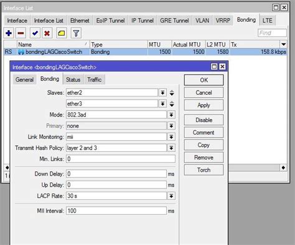This screenshot has width=295, height=245.
Task: Switch to the IP Tunnel tab
Action: [x=143, y=20]
